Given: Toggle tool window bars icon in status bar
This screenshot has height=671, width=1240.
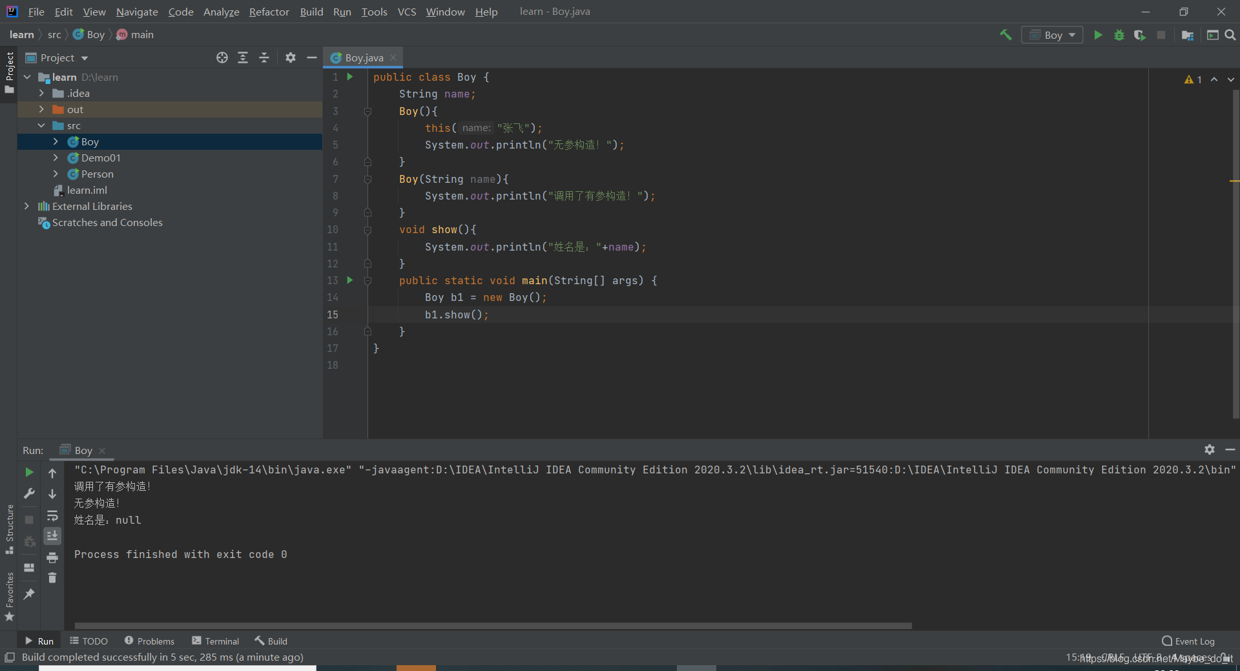Looking at the screenshot, I should click(x=10, y=657).
